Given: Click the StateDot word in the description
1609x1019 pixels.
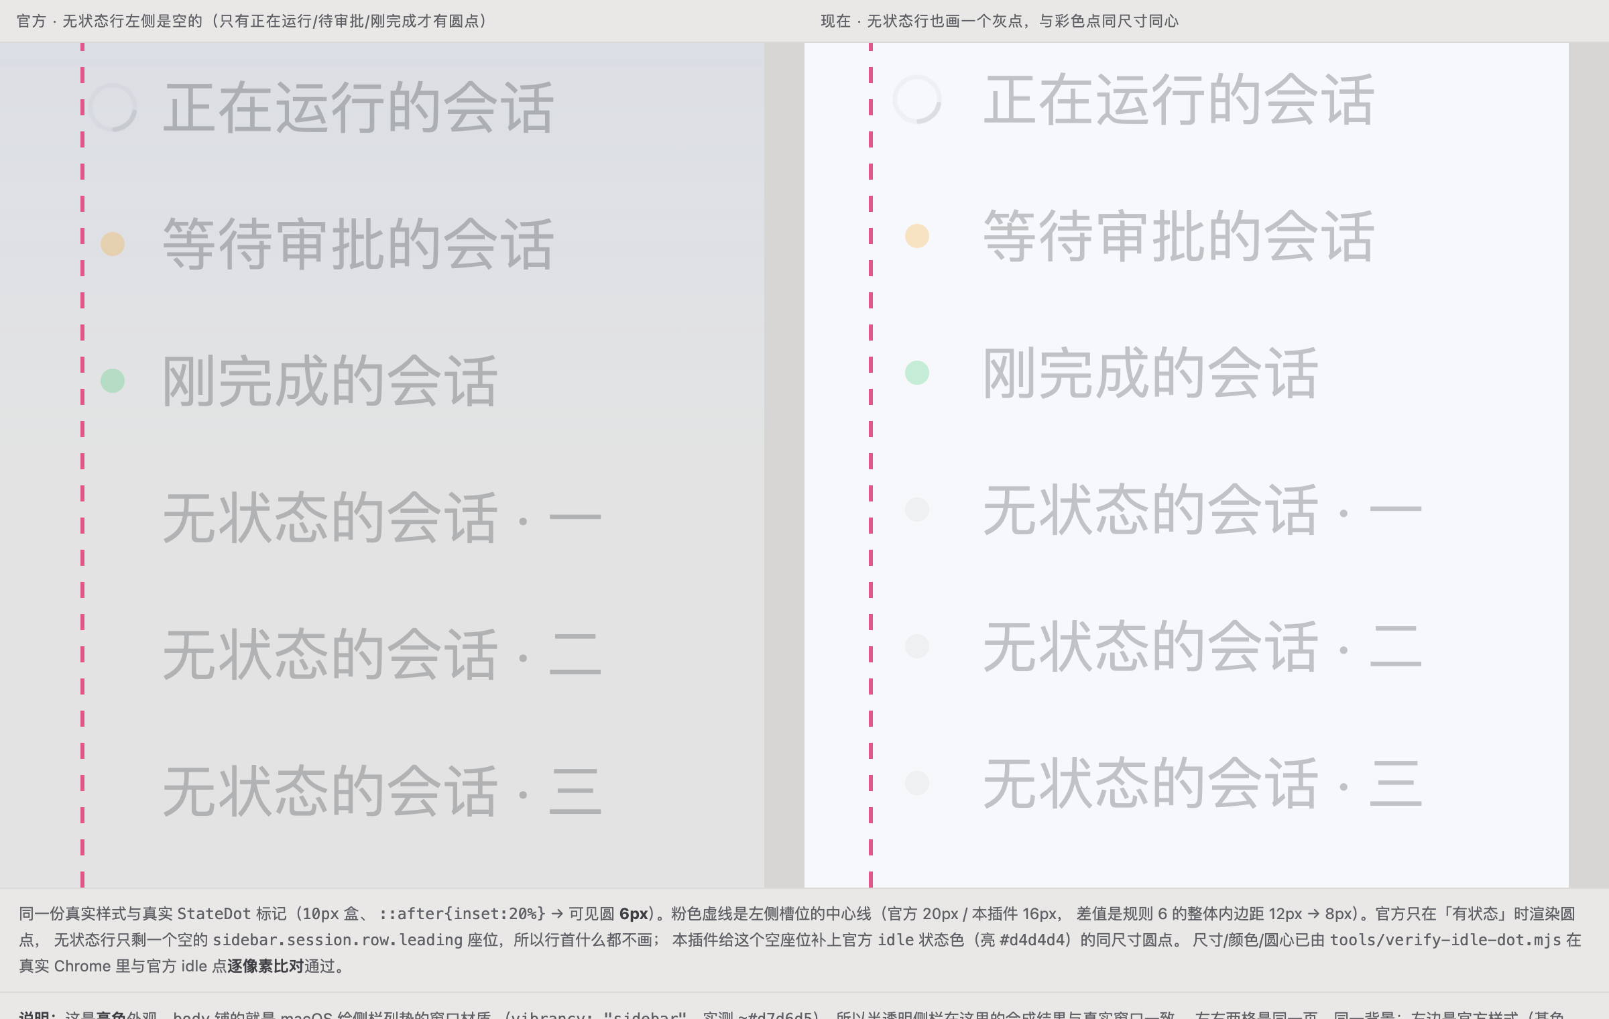Looking at the screenshot, I should pyautogui.click(x=214, y=914).
